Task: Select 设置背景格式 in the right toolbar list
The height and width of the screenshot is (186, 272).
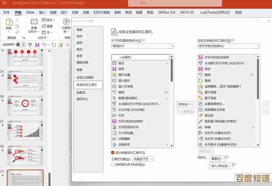Action: (227, 104)
